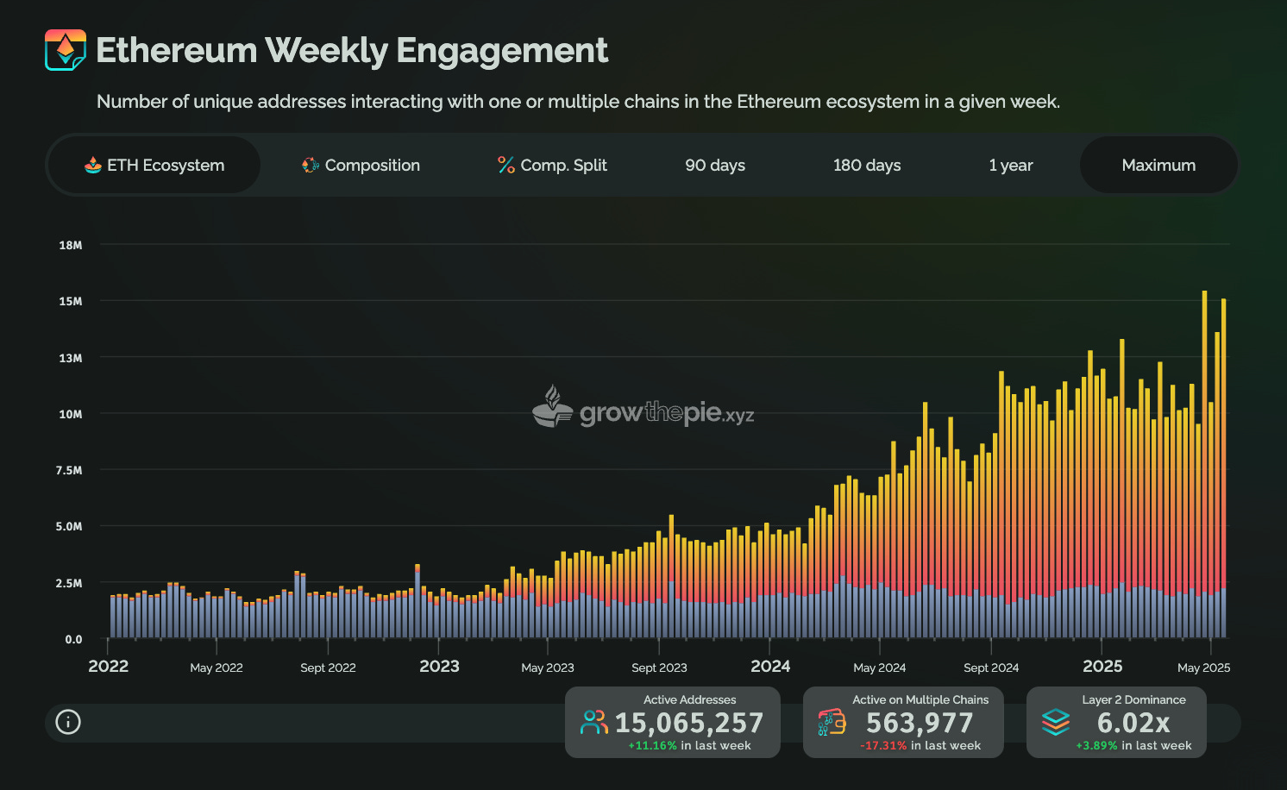The image size is (1287, 790).
Task: Click the 10M y-axis label
Action: pyautogui.click(x=71, y=414)
